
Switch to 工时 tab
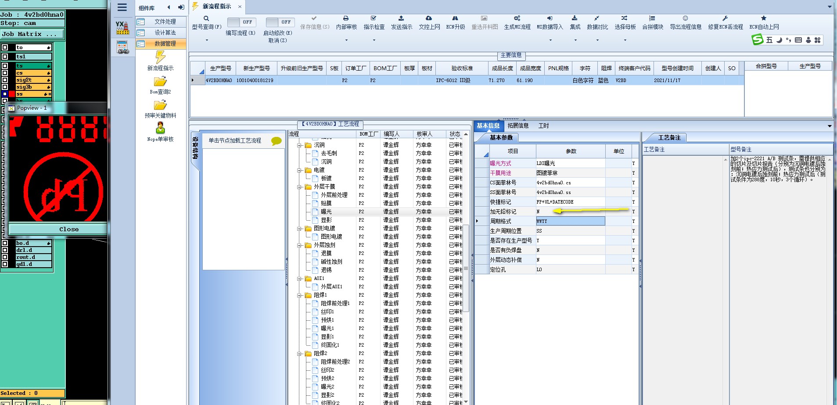(x=543, y=125)
